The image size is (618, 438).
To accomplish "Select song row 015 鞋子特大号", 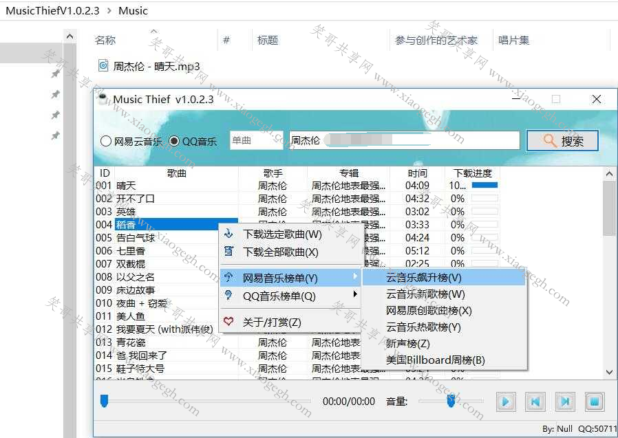I will click(227, 369).
